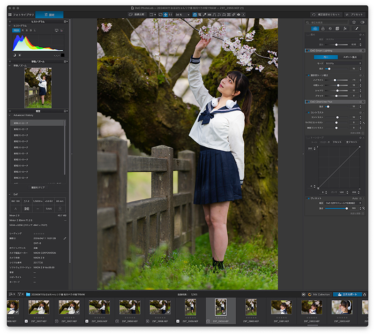
Task: Open the local adjustments brush icon
Action: click(356, 29)
